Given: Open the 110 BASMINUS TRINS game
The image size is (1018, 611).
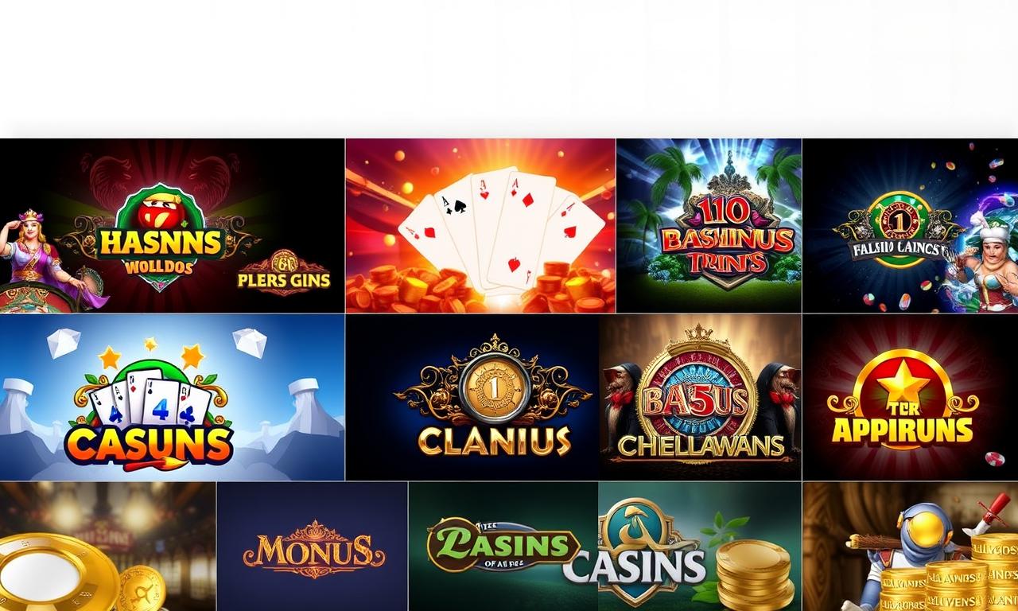Looking at the screenshot, I should (709, 226).
